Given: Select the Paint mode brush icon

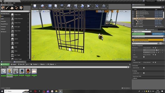Looking at the screenshot, I should [7, 8].
